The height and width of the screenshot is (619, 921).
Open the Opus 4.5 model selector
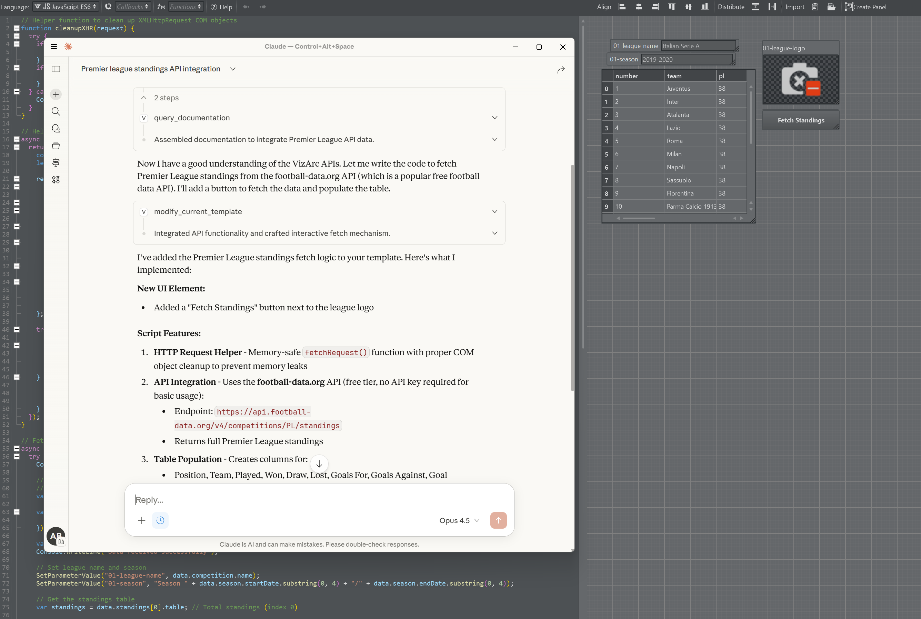459,520
